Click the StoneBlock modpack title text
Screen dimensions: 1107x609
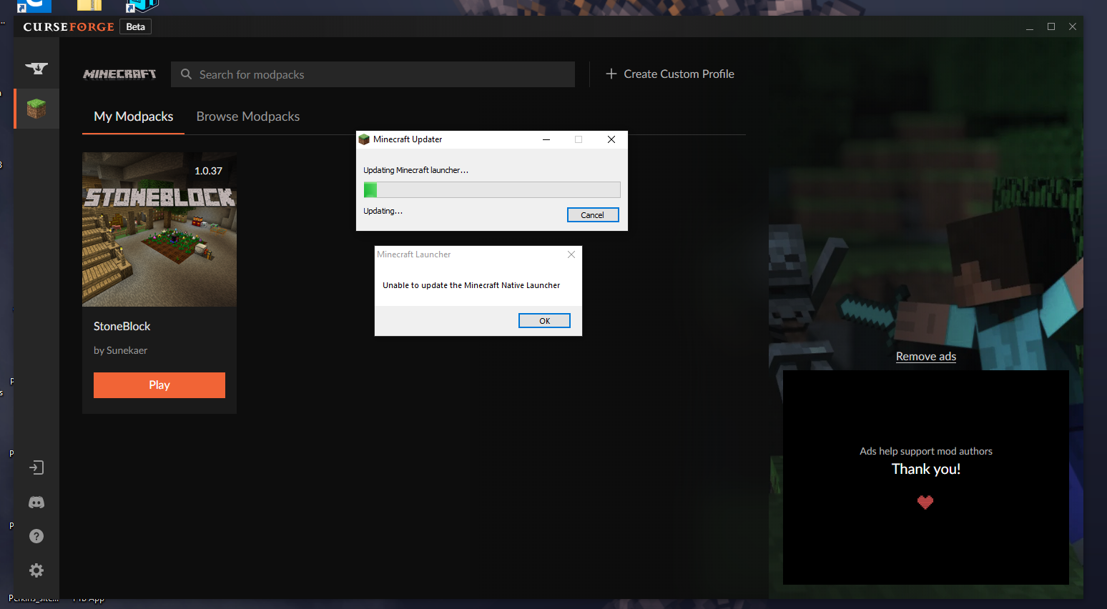[122, 326]
